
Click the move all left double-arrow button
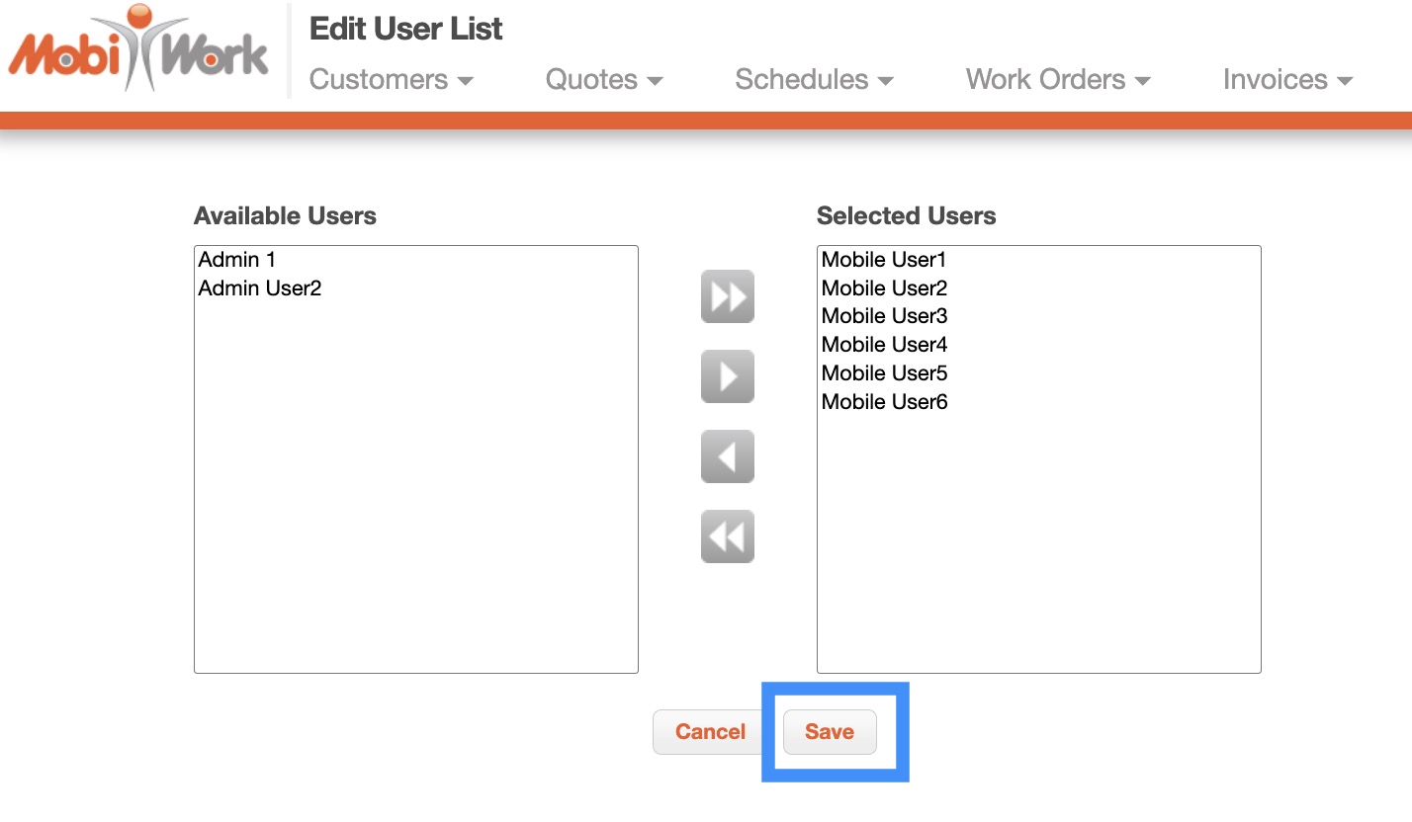coord(727,536)
